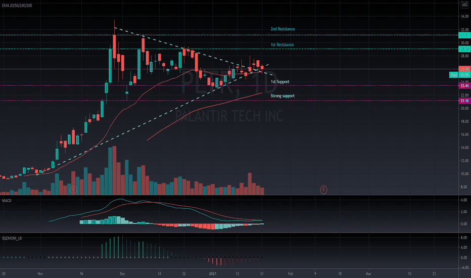This screenshot has height=278, width=471.
Task: Click the 1st Resistance teal price tag
Action: [464, 49]
